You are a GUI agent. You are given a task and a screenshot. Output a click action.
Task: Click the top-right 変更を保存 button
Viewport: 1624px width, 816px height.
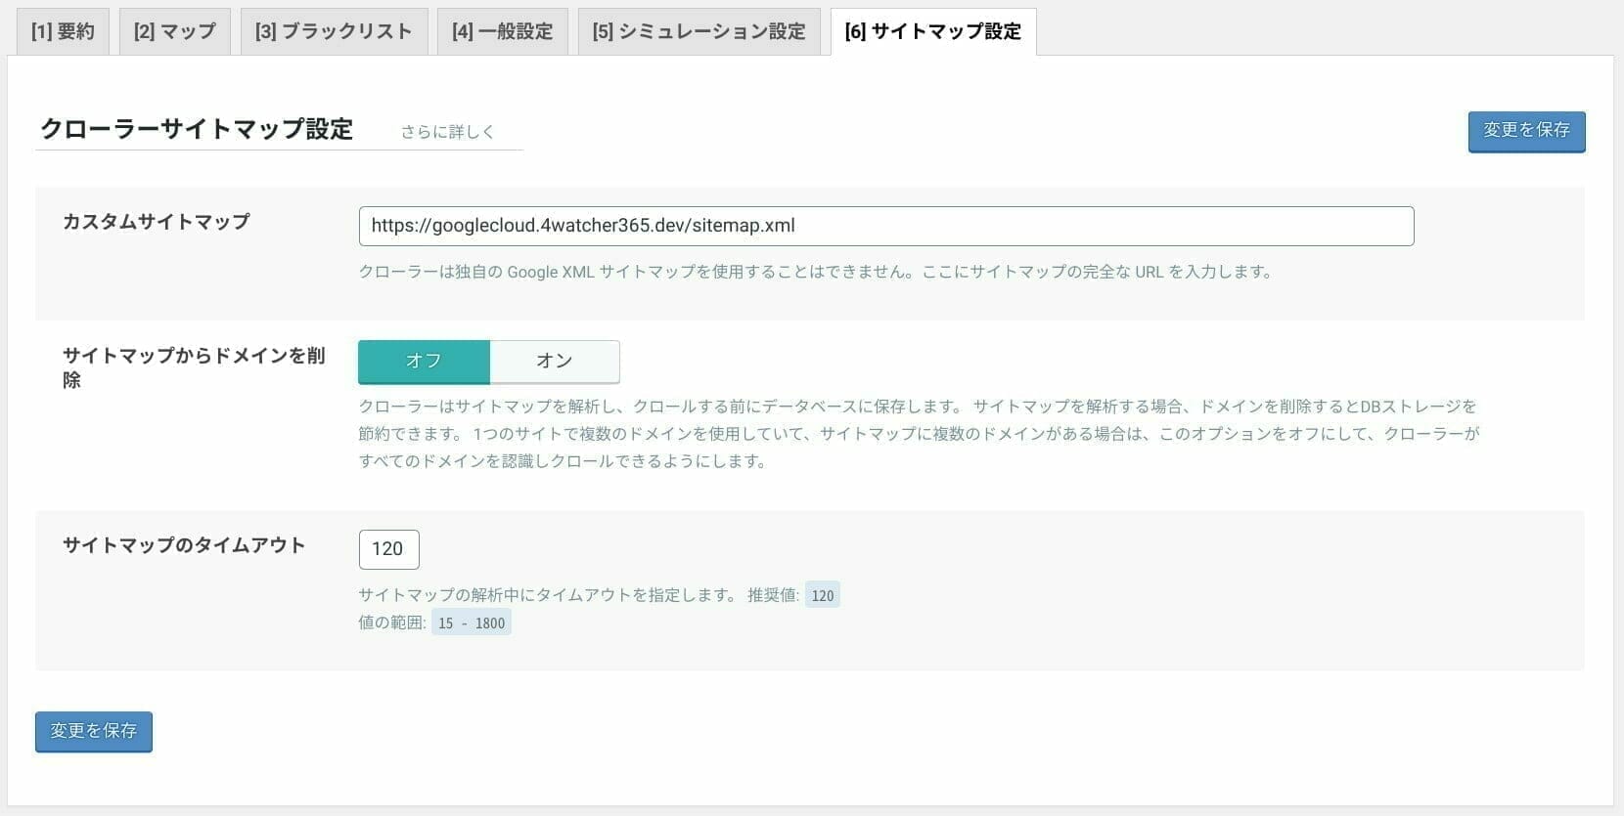(x=1526, y=131)
